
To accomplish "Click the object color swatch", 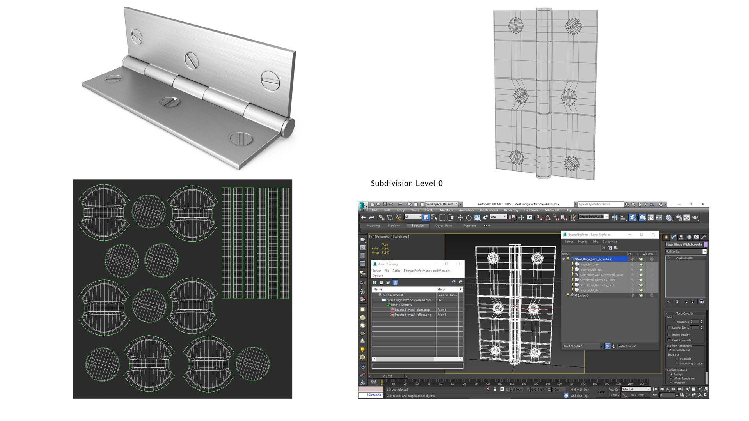I will click(x=705, y=244).
